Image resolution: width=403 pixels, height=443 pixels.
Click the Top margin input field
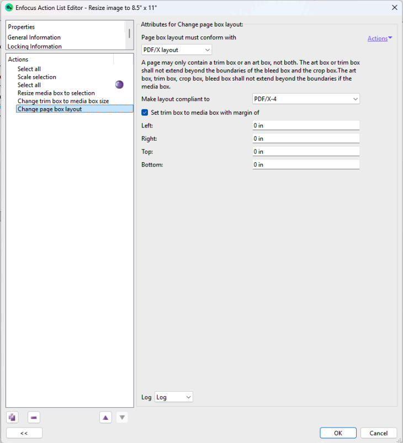point(306,151)
